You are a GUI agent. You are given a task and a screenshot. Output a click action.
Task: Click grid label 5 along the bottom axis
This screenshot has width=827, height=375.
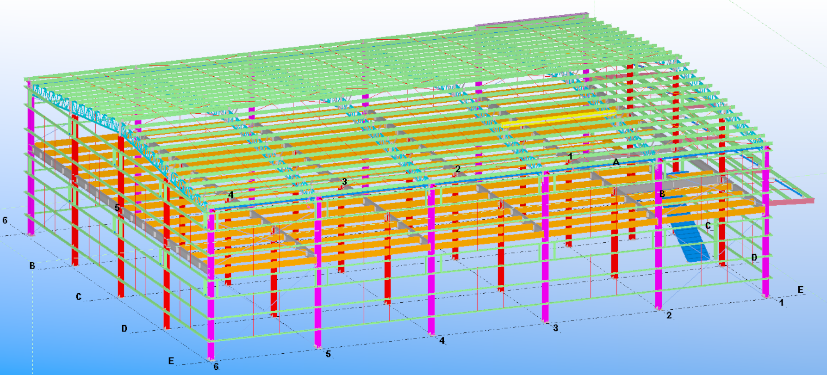[x=328, y=354]
